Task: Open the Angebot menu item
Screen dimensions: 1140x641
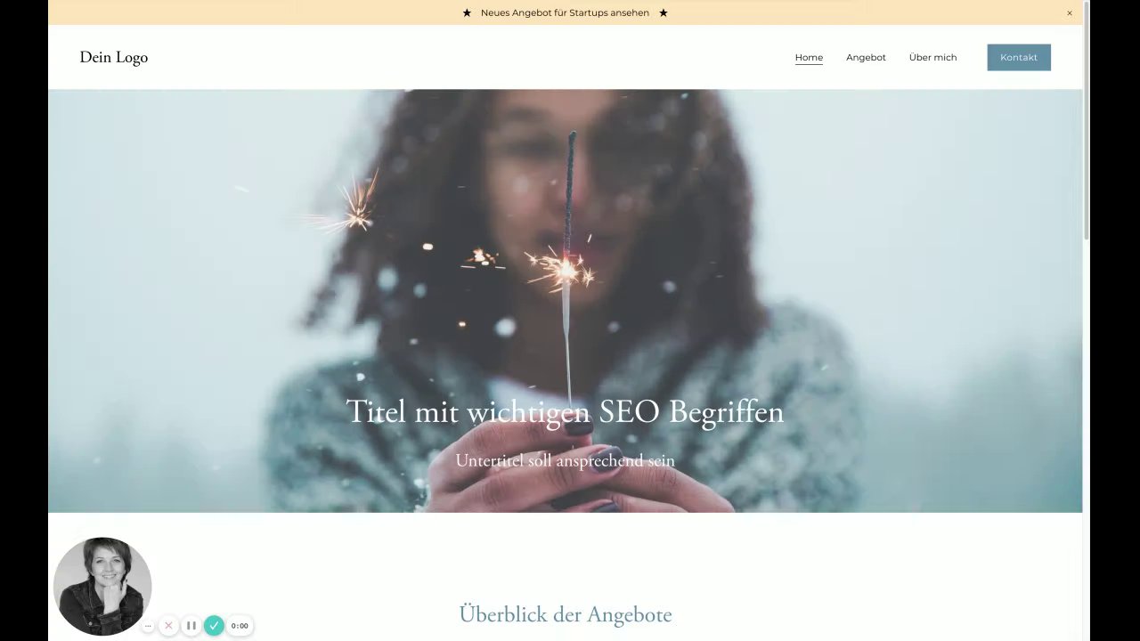Action: pos(866,57)
